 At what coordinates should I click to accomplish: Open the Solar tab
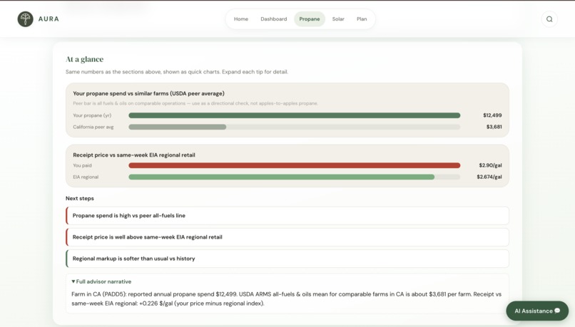click(338, 19)
